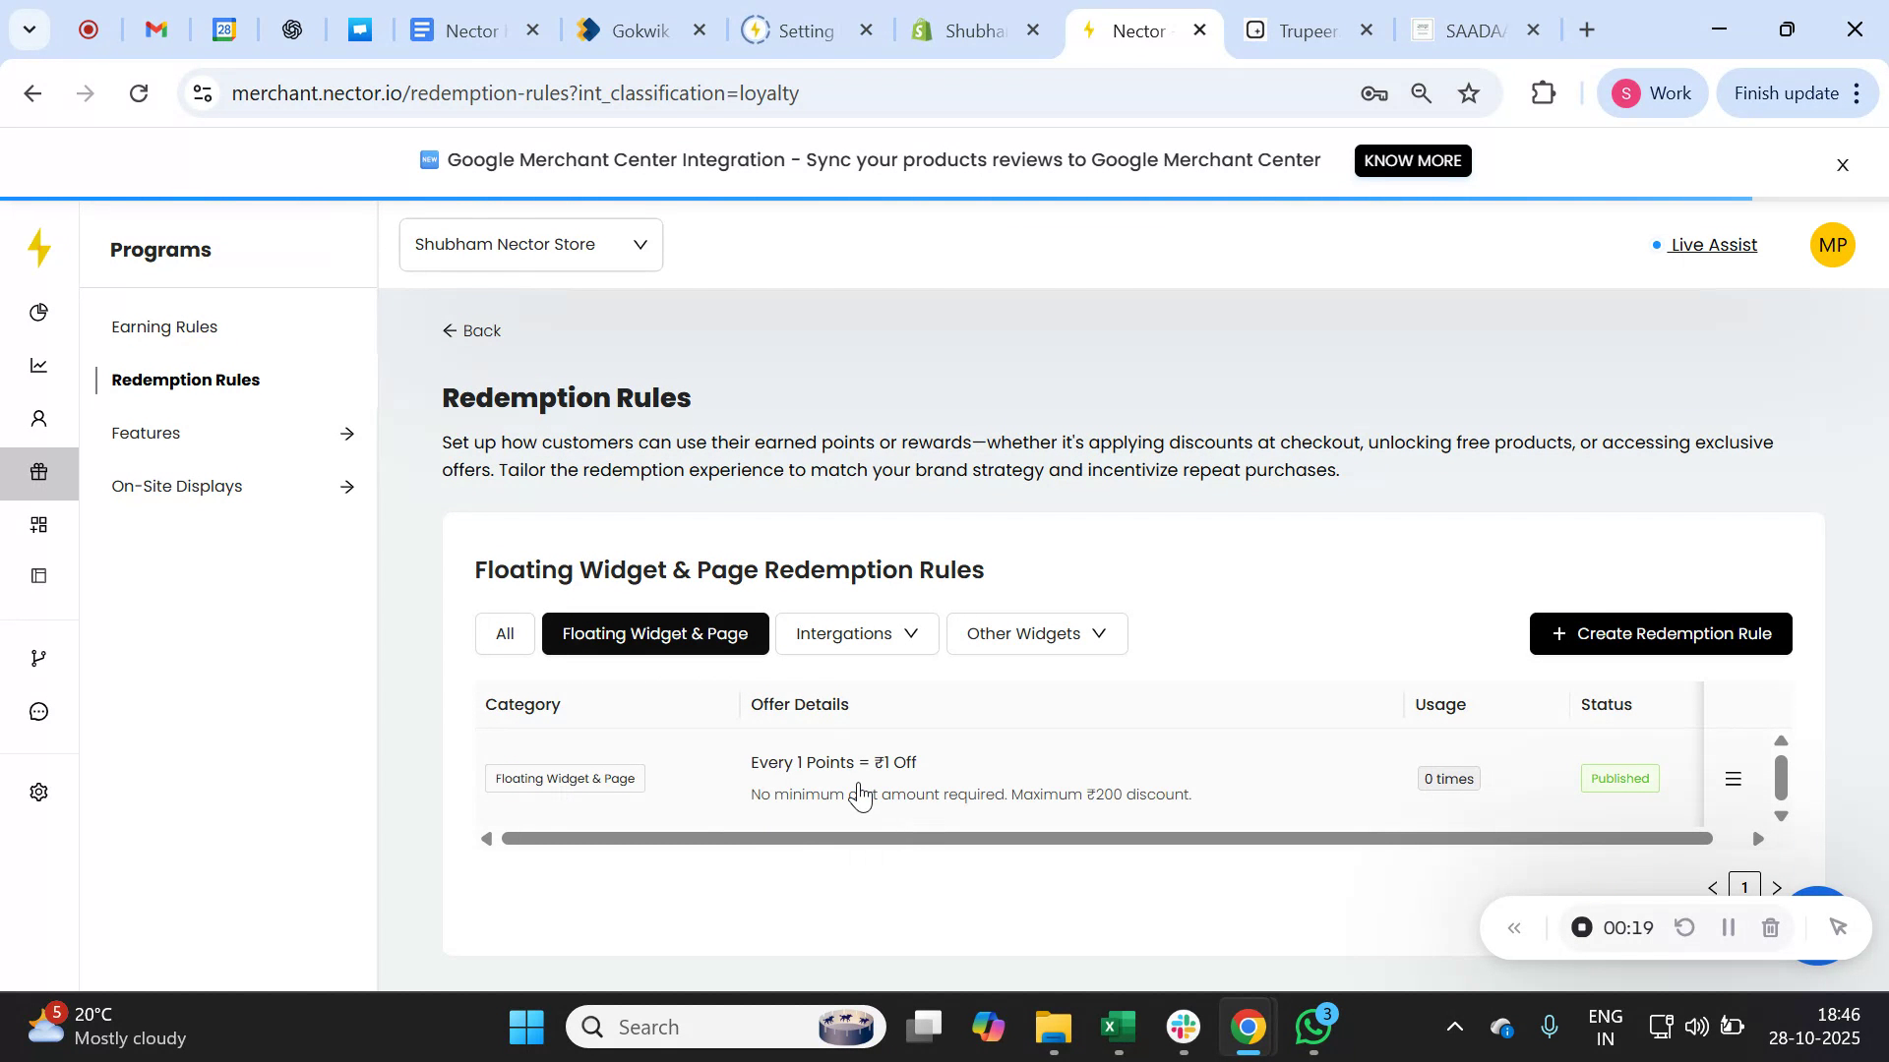Click the pie chart dashboard sidebar icon

[x=38, y=313]
